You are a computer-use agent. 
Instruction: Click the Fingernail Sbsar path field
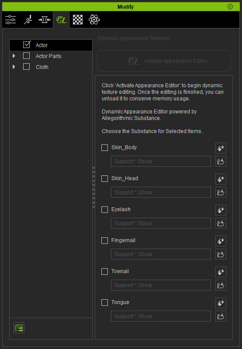161,254
